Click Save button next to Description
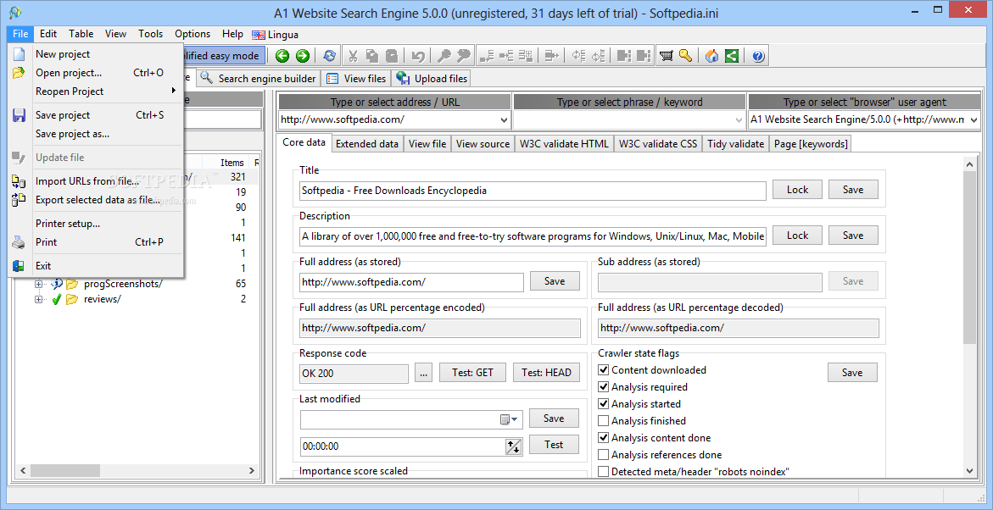 pos(852,236)
